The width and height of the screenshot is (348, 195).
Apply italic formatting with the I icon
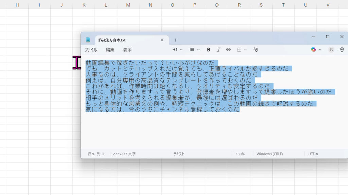click(219, 50)
